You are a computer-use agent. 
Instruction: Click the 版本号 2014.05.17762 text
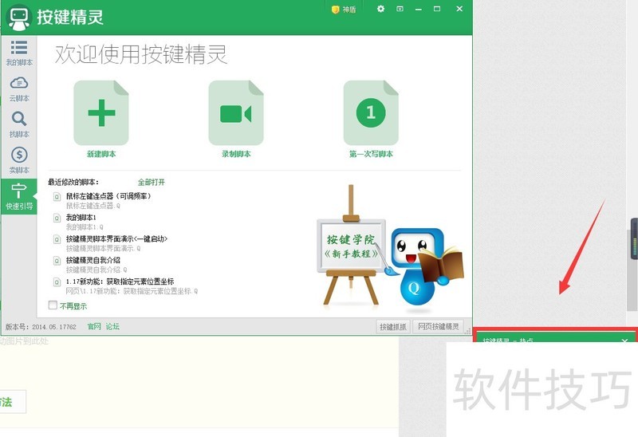[x=41, y=327]
